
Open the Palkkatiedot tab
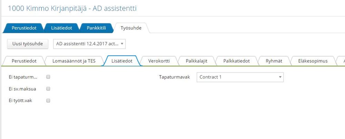pos(237,61)
